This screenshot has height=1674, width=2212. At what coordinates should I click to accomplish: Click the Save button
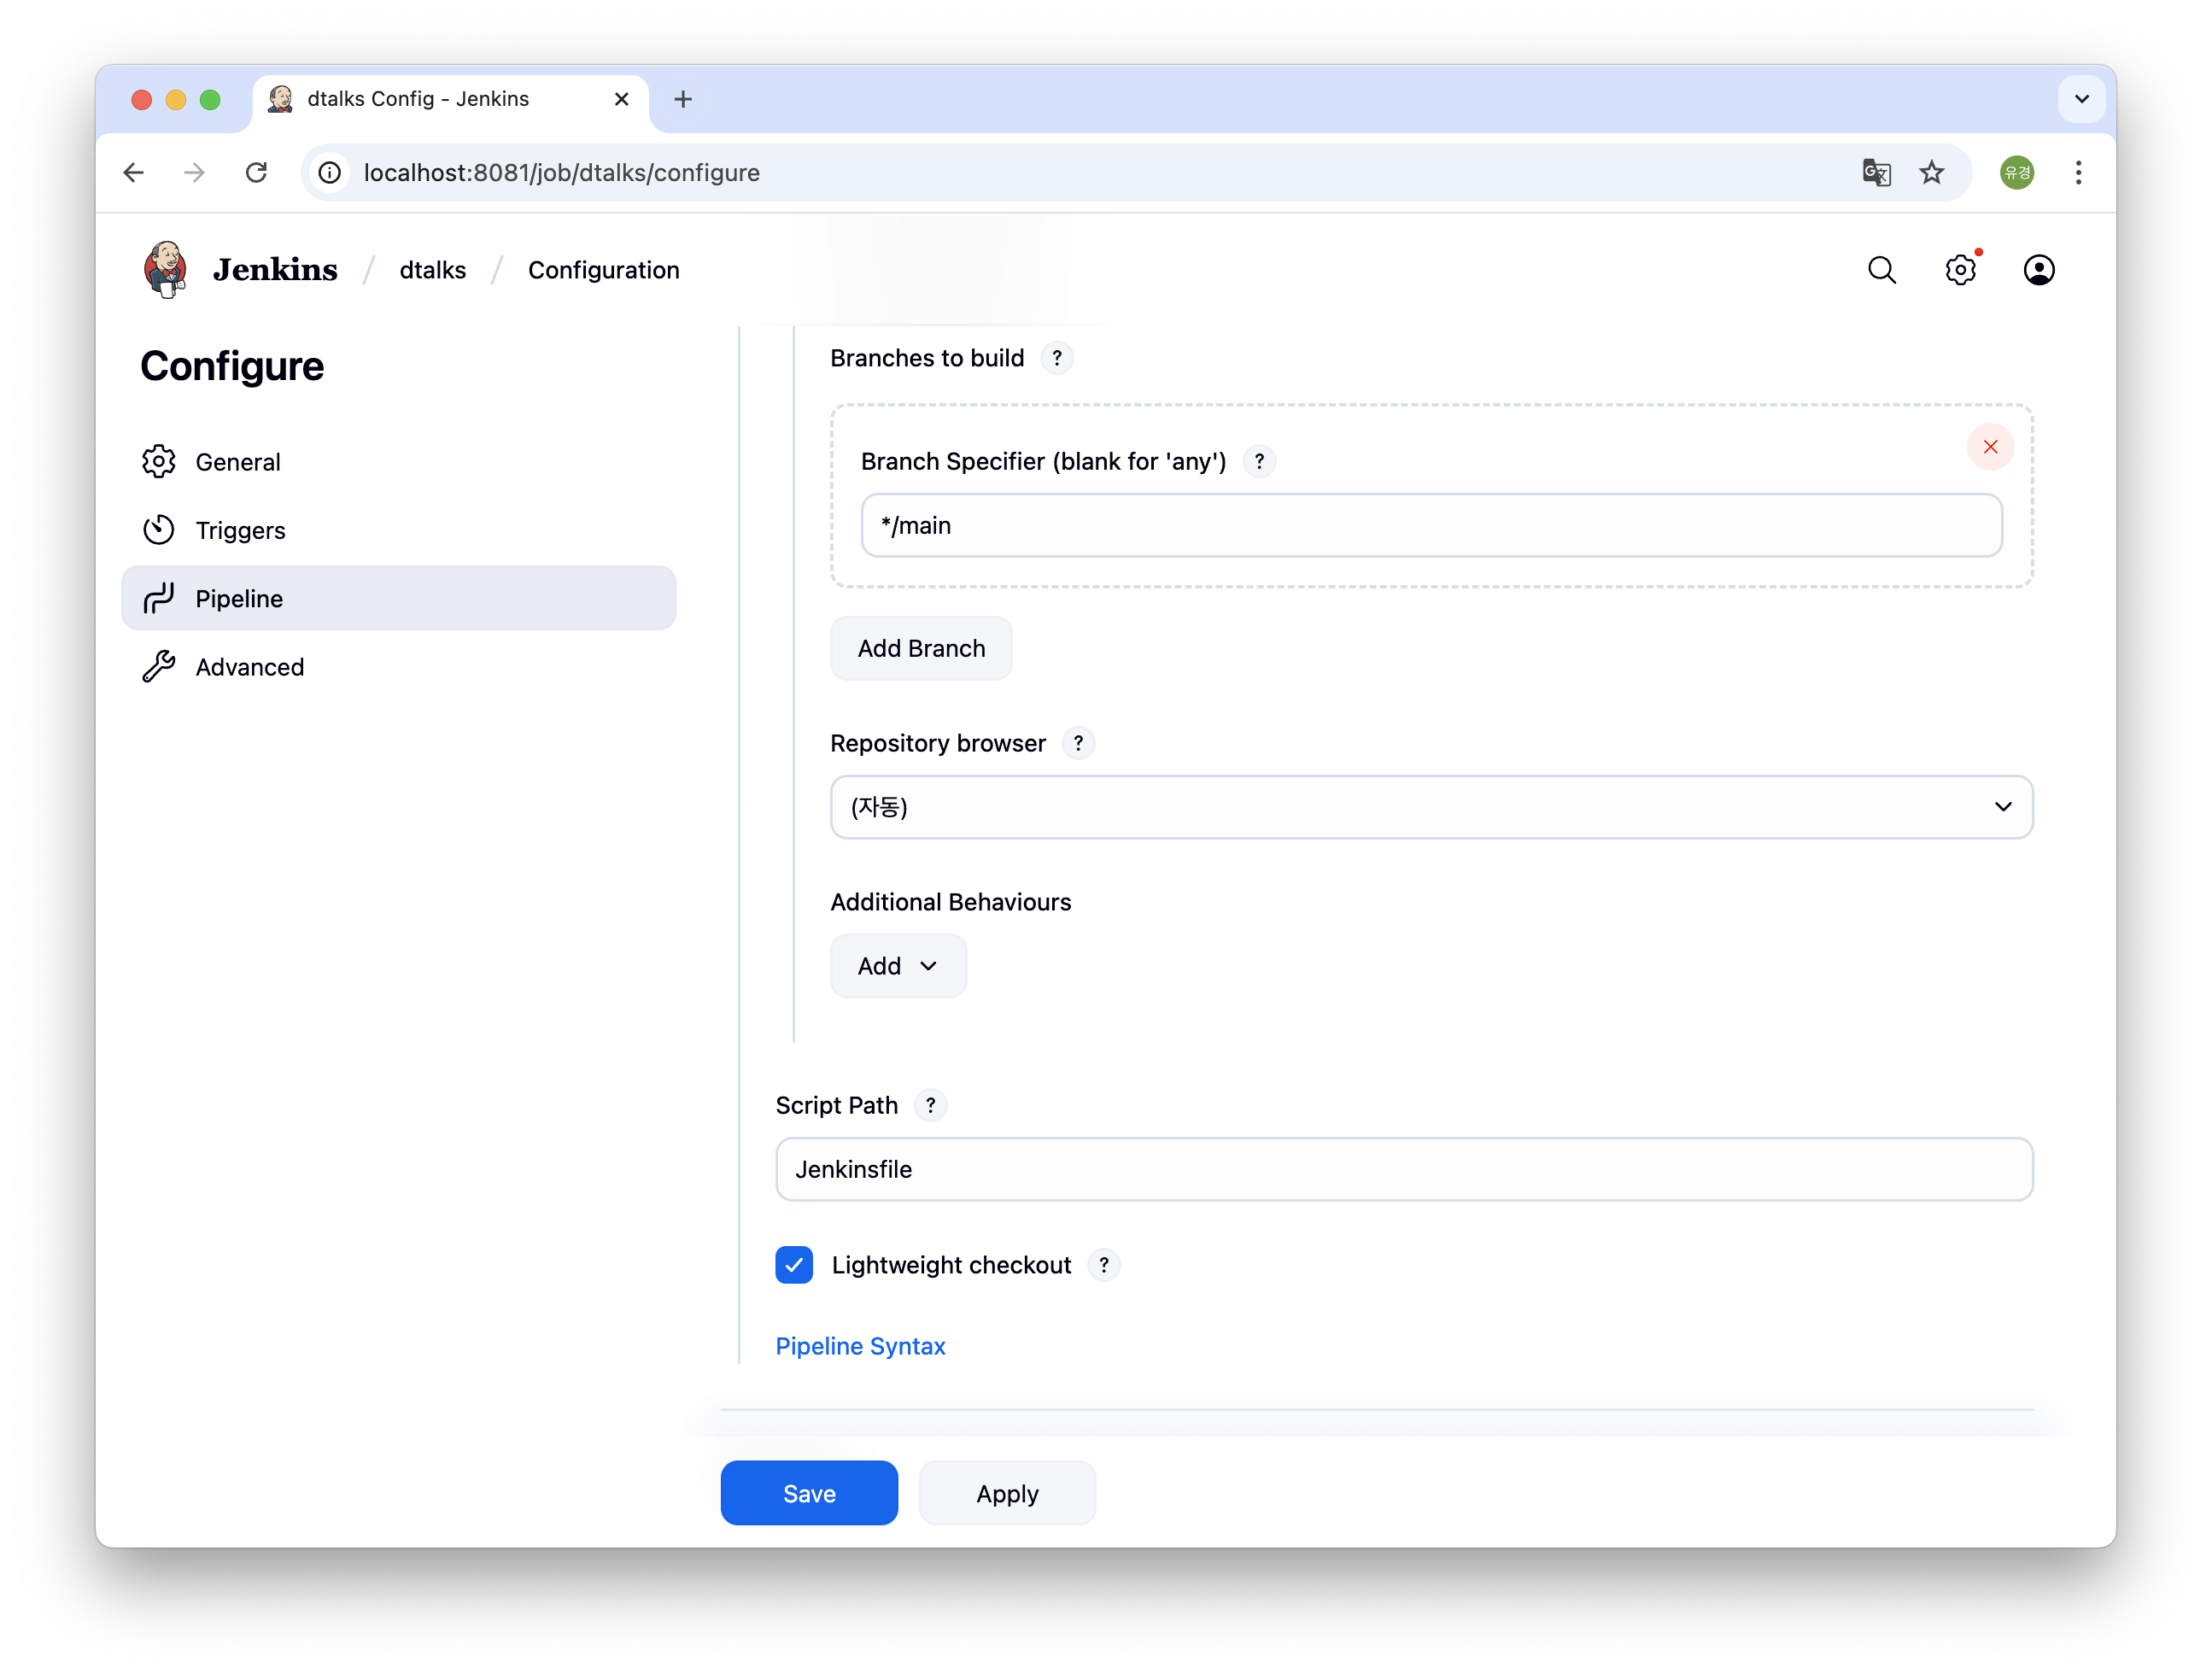808,1493
